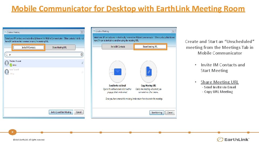Viewport: 259px width, 145px height.
Task: Click the search magnifier icon
Action: pos(6,55)
